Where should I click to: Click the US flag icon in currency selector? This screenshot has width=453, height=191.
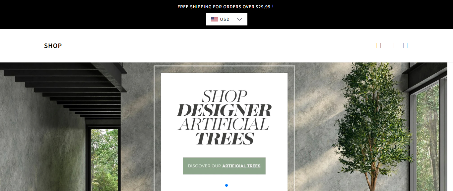[215, 19]
